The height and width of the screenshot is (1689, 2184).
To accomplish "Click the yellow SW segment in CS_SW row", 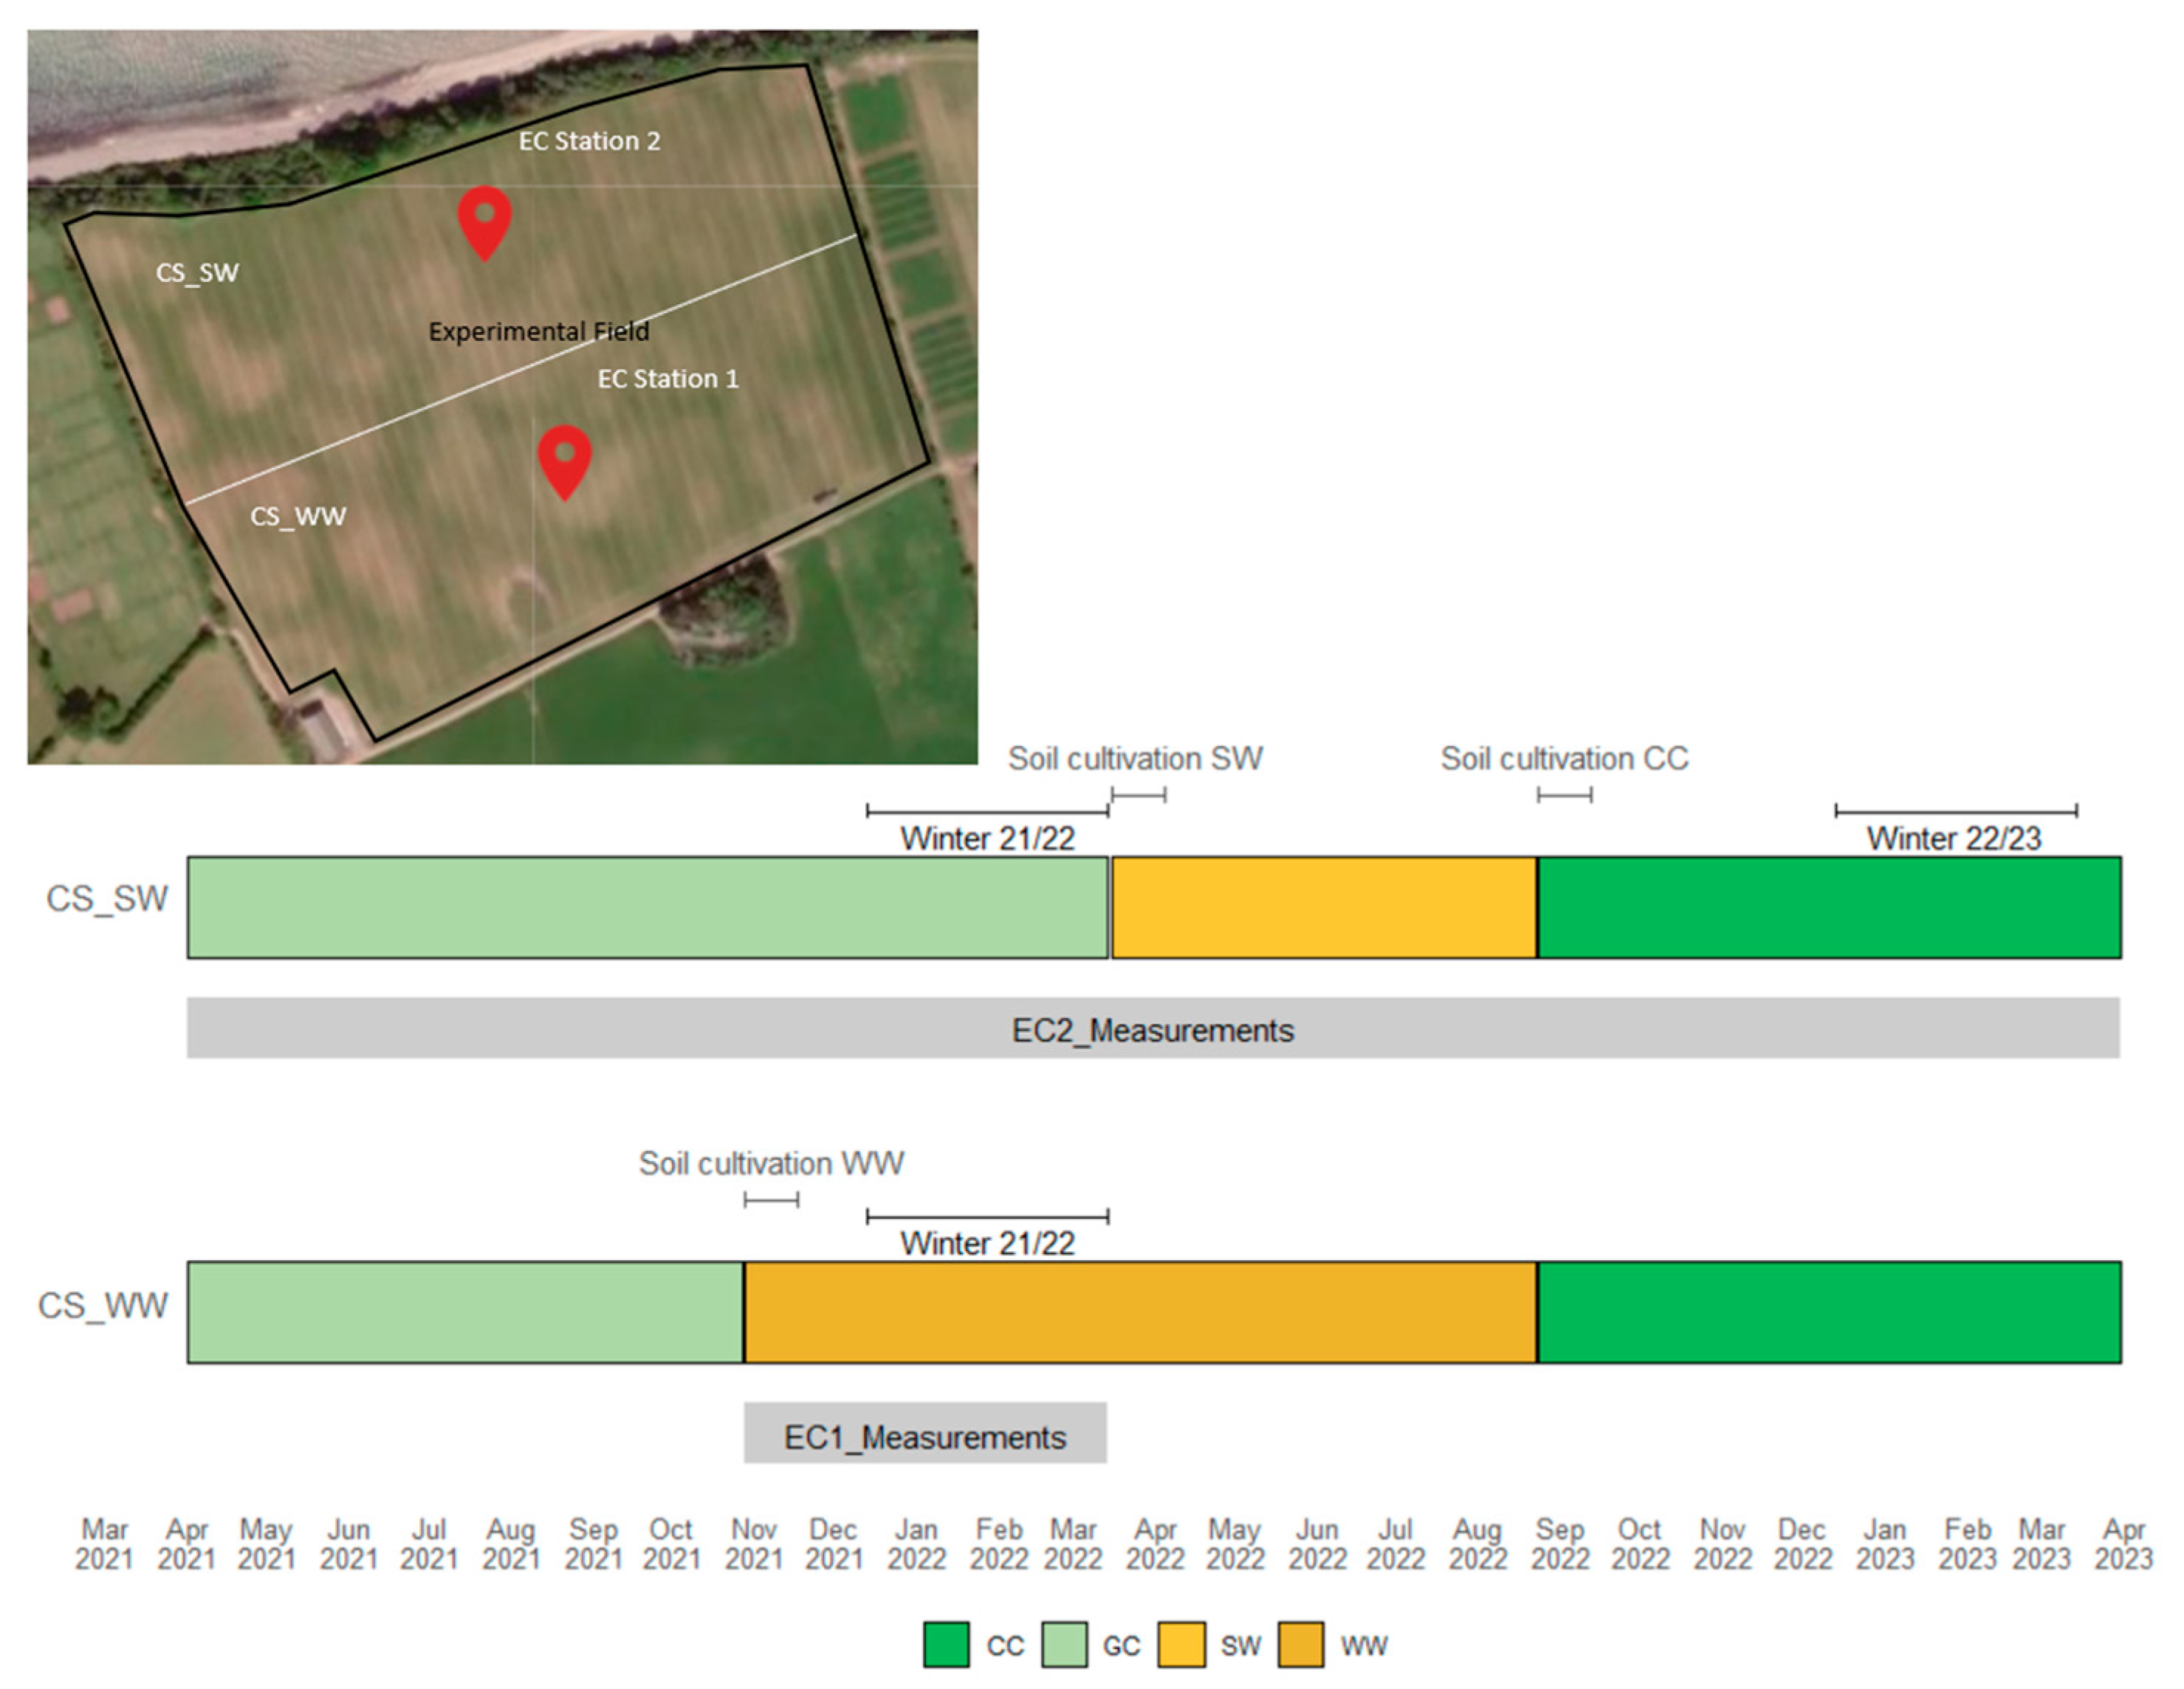I will click(1323, 907).
